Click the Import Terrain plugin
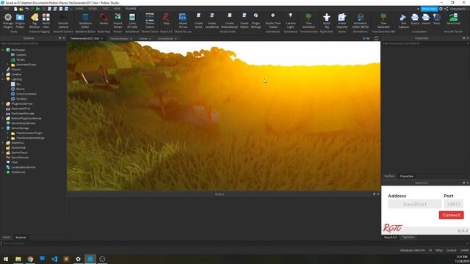The width and height of the screenshot is (470, 264). pyautogui.click(x=117, y=21)
